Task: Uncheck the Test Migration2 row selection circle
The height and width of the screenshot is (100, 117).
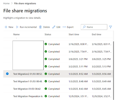Action: (7, 74)
